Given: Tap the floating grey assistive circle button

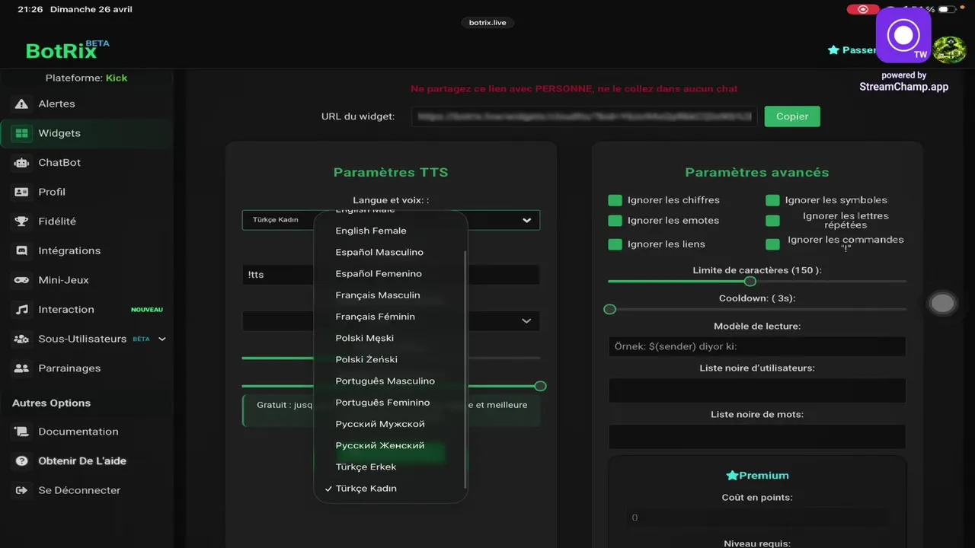Looking at the screenshot, I should pos(942,304).
